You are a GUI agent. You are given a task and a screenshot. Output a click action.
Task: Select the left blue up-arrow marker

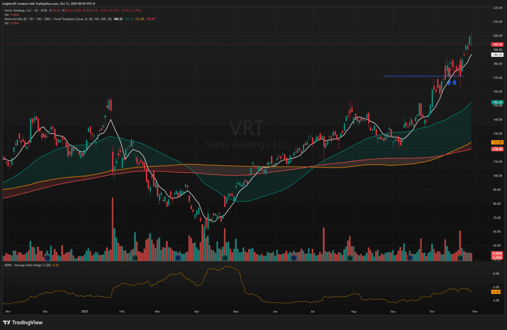(x=450, y=82)
